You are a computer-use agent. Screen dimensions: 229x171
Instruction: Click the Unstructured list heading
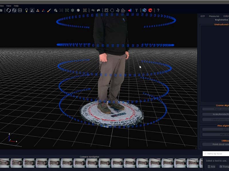(221, 25)
